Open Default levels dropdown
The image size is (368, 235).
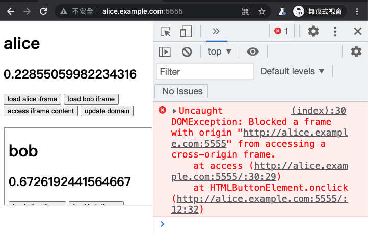tap(293, 71)
